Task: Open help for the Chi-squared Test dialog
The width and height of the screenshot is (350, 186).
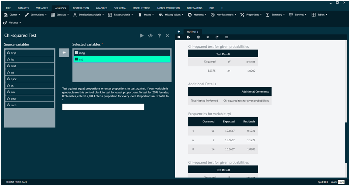Action: (159, 36)
